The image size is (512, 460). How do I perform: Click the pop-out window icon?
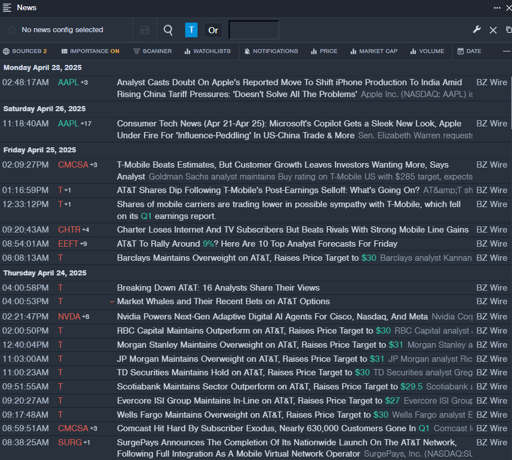click(x=509, y=30)
